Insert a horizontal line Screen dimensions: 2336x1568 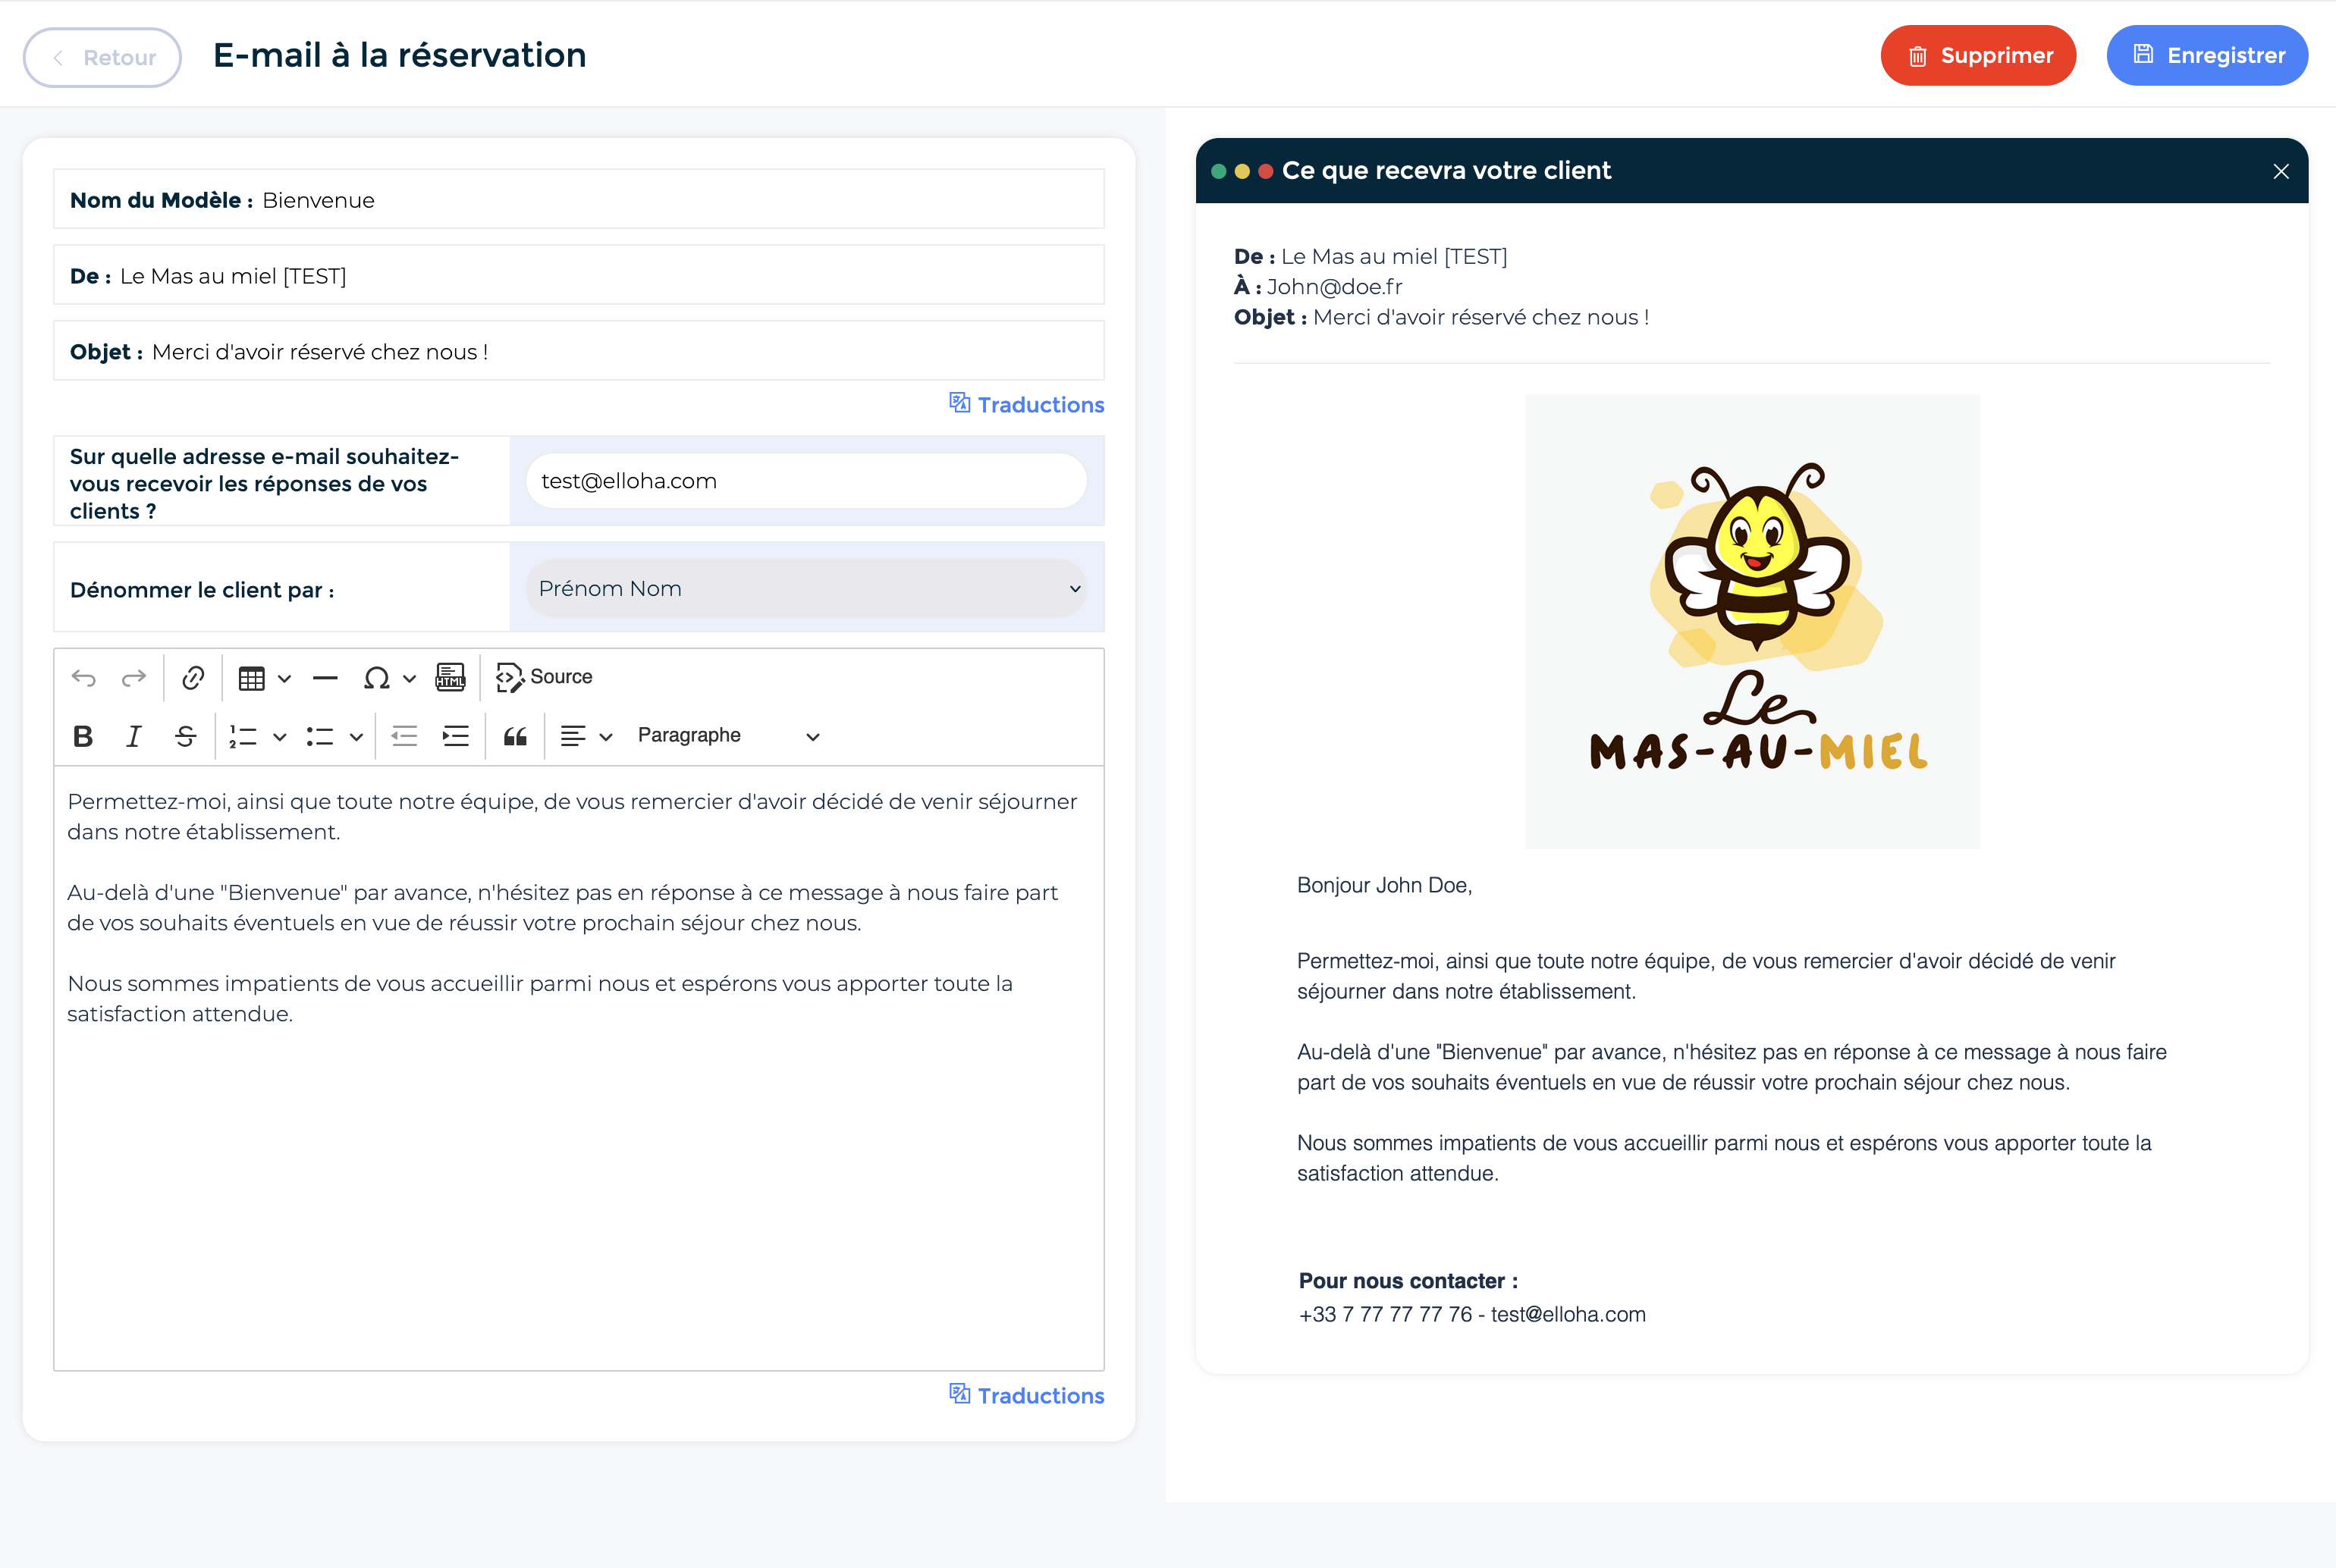point(325,678)
